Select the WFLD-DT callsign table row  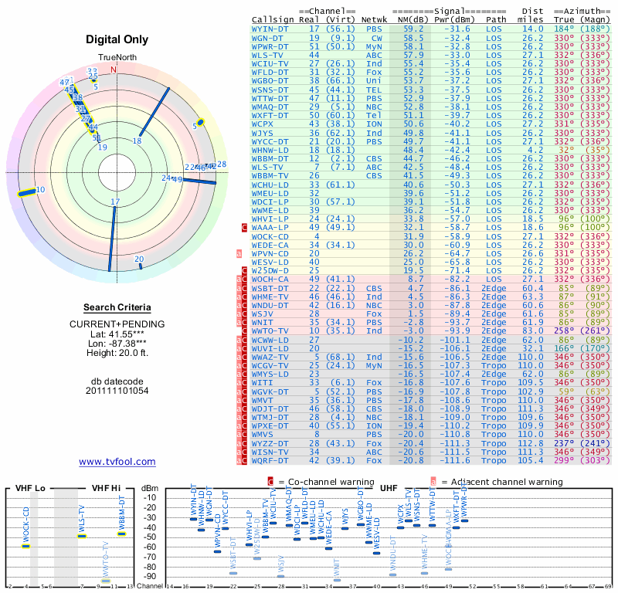[x=270, y=73]
